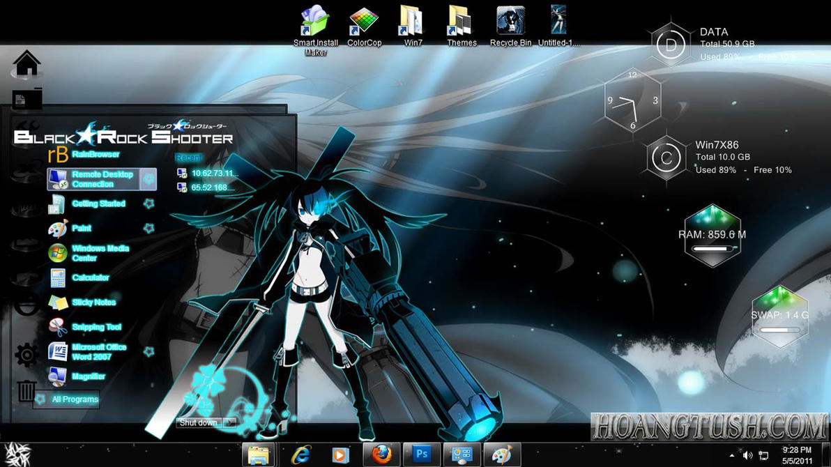Screen dimensions: 831x467
Task: Click the documents folder sidebar icon
Action: pyautogui.click(x=27, y=98)
